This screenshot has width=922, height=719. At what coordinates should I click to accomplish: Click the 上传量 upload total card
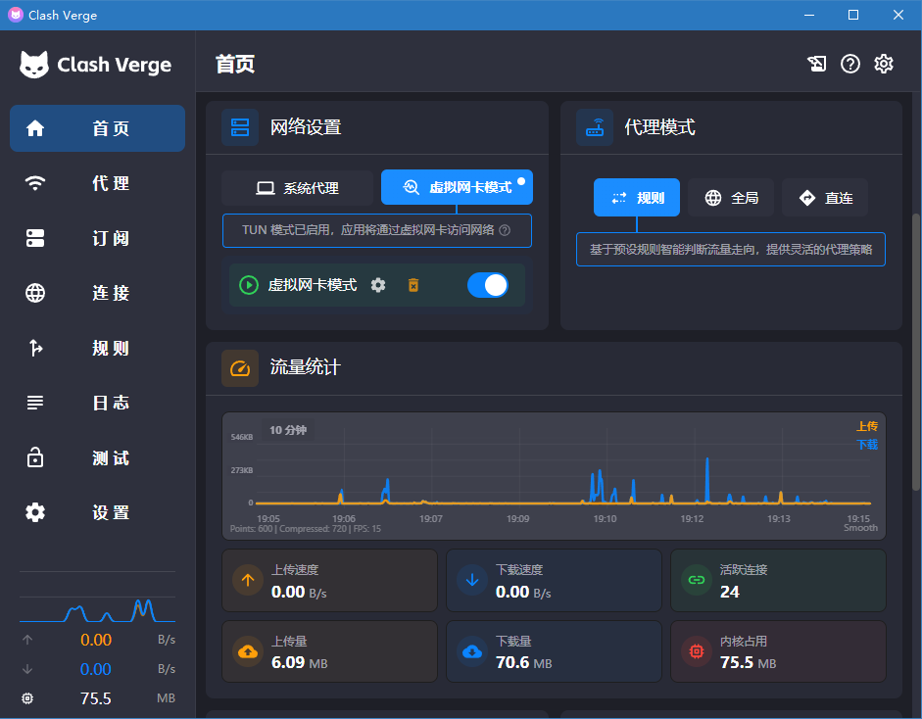tap(330, 651)
